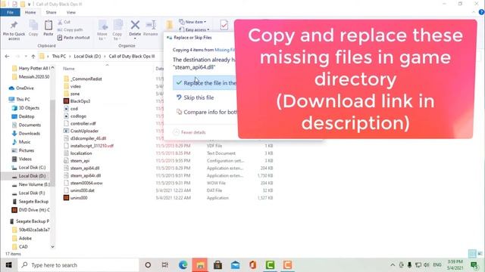This screenshot has height=272, width=485.
Task: Click Local Disk (D:) in address bar
Action: pos(87,57)
